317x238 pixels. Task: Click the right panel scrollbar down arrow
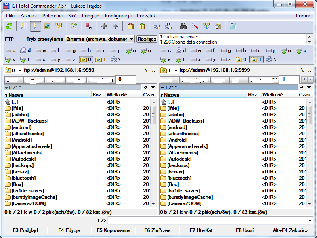pyautogui.click(x=309, y=204)
